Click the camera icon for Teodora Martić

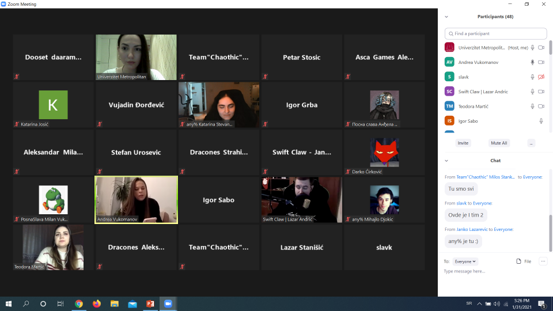coord(541,106)
